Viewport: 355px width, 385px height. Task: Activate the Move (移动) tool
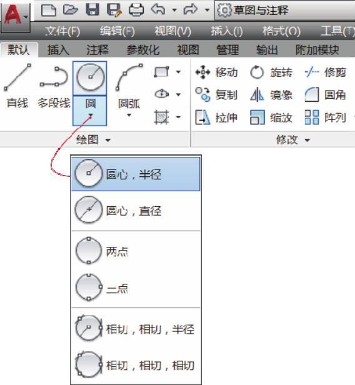click(x=216, y=72)
